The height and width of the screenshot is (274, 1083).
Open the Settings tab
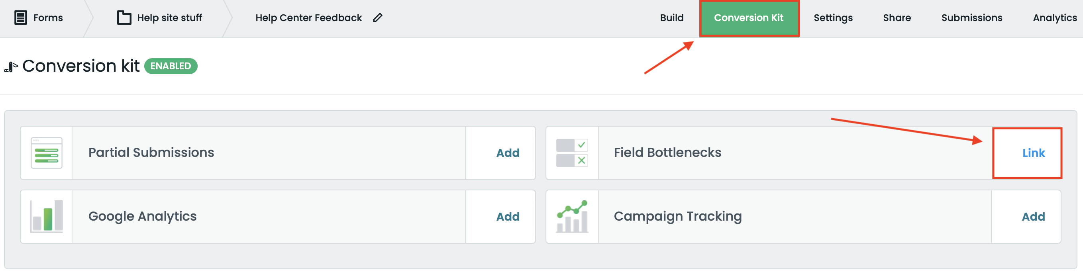point(833,18)
